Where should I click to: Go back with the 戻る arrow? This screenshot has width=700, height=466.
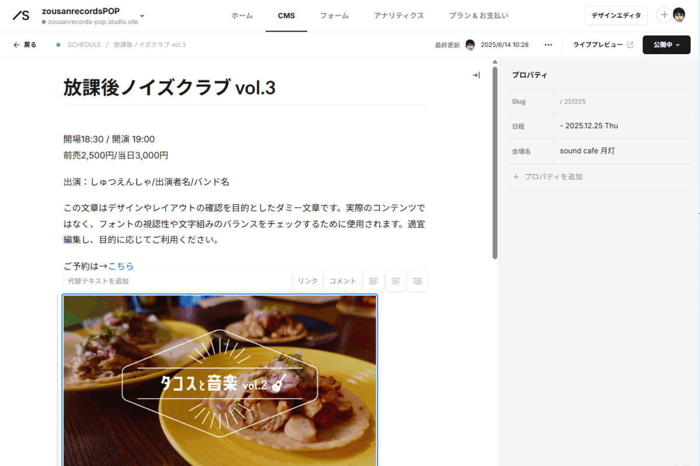pyautogui.click(x=24, y=45)
